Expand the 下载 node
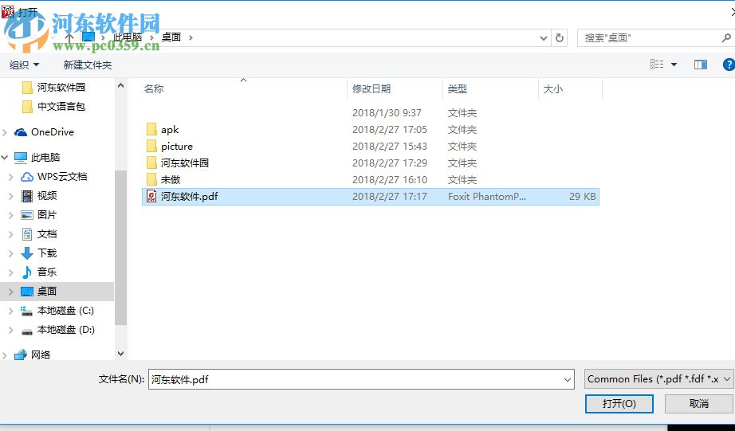735x431 pixels. pos(11,253)
